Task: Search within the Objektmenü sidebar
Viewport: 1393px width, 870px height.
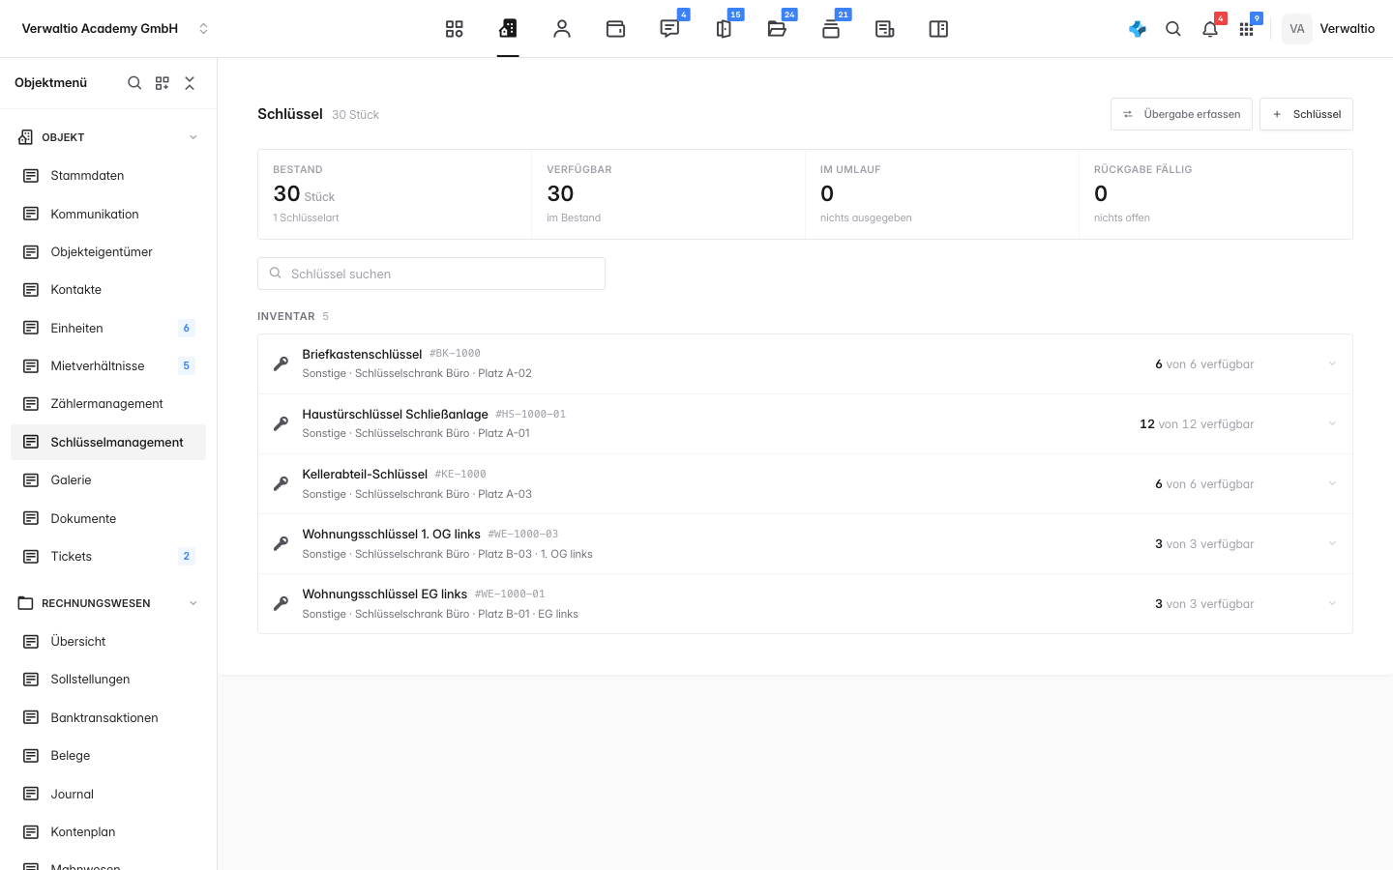Action: pos(134,83)
